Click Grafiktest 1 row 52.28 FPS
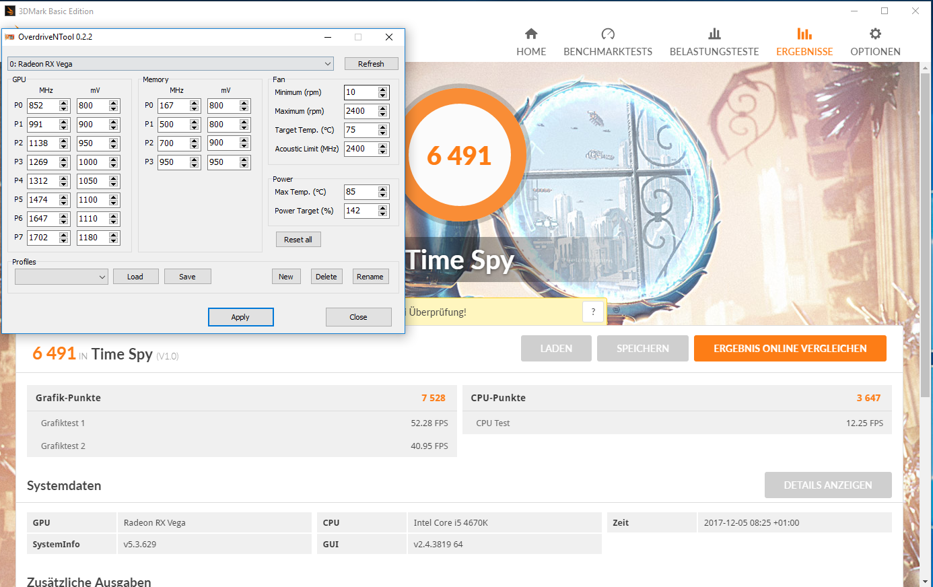This screenshot has height=587, width=933. [x=242, y=423]
